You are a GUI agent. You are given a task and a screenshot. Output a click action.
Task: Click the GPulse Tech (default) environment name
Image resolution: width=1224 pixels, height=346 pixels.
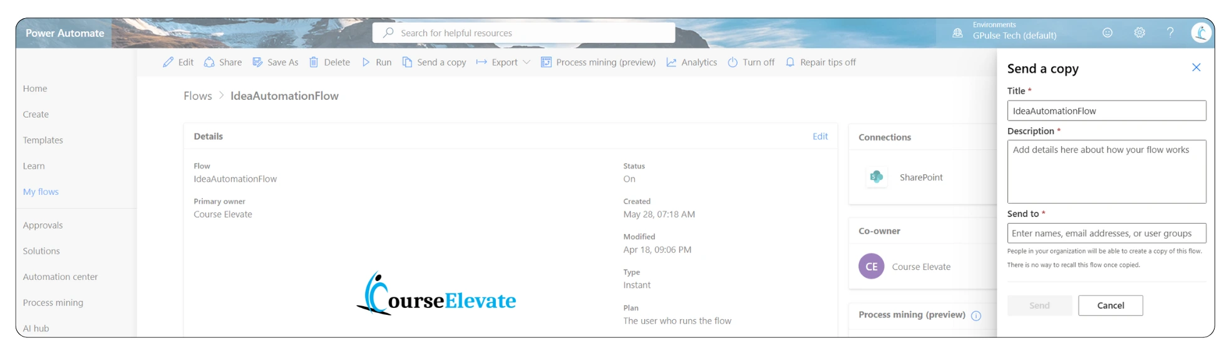[x=1014, y=36]
